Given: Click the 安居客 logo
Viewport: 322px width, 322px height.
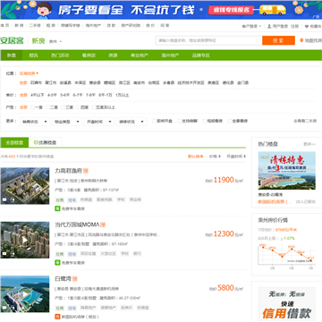Looking at the screenshot, I should (x=12, y=41).
